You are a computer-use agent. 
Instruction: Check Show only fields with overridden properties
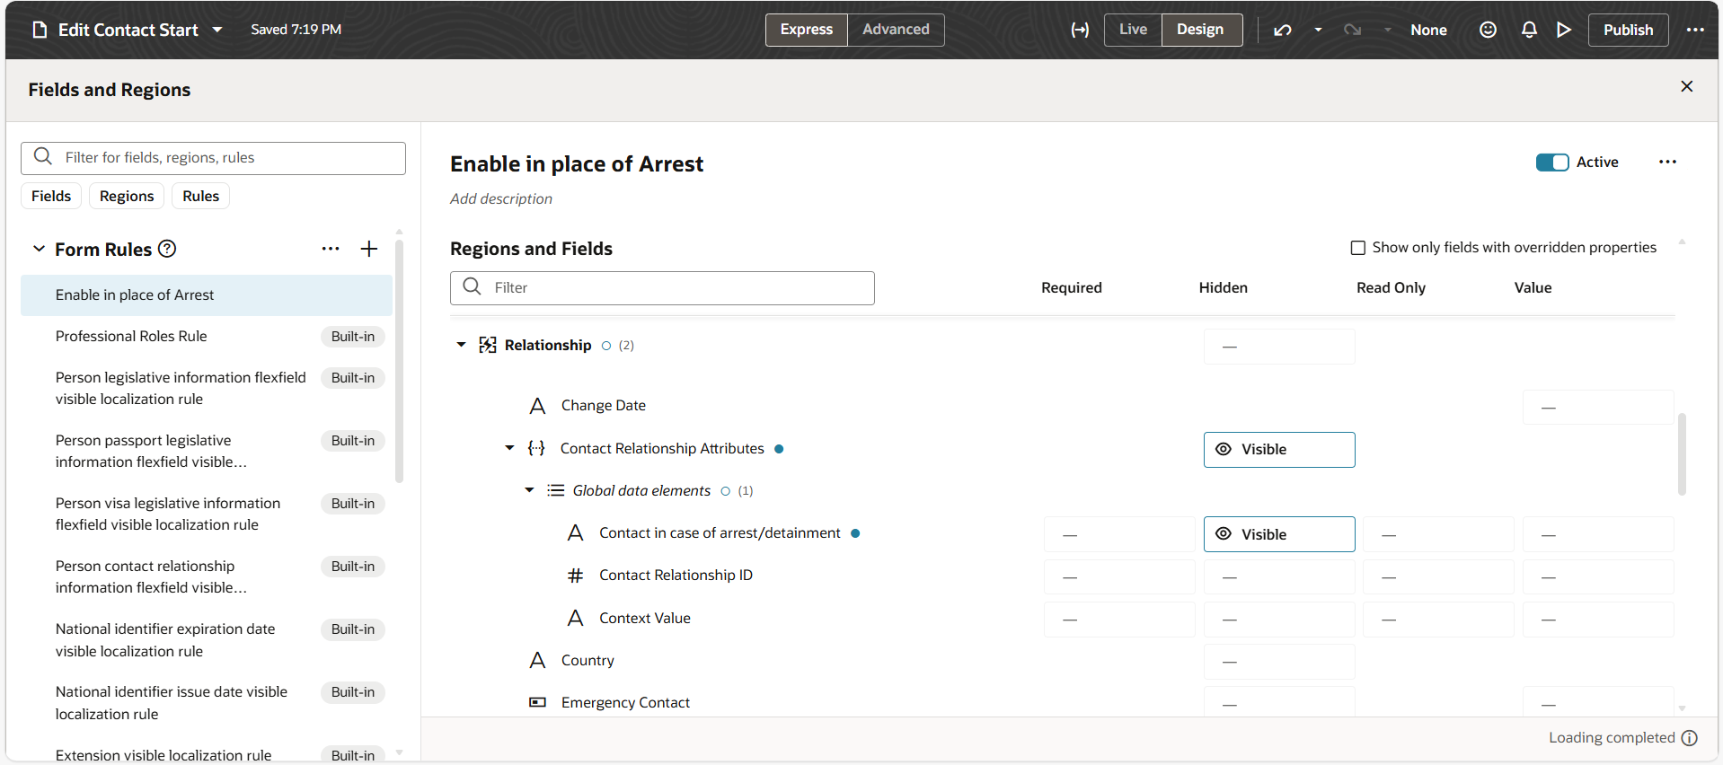[1358, 248]
